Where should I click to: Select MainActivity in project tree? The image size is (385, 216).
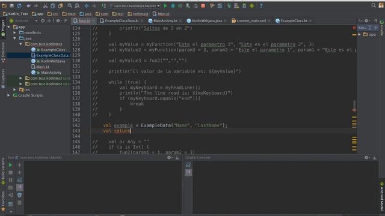click(47, 73)
